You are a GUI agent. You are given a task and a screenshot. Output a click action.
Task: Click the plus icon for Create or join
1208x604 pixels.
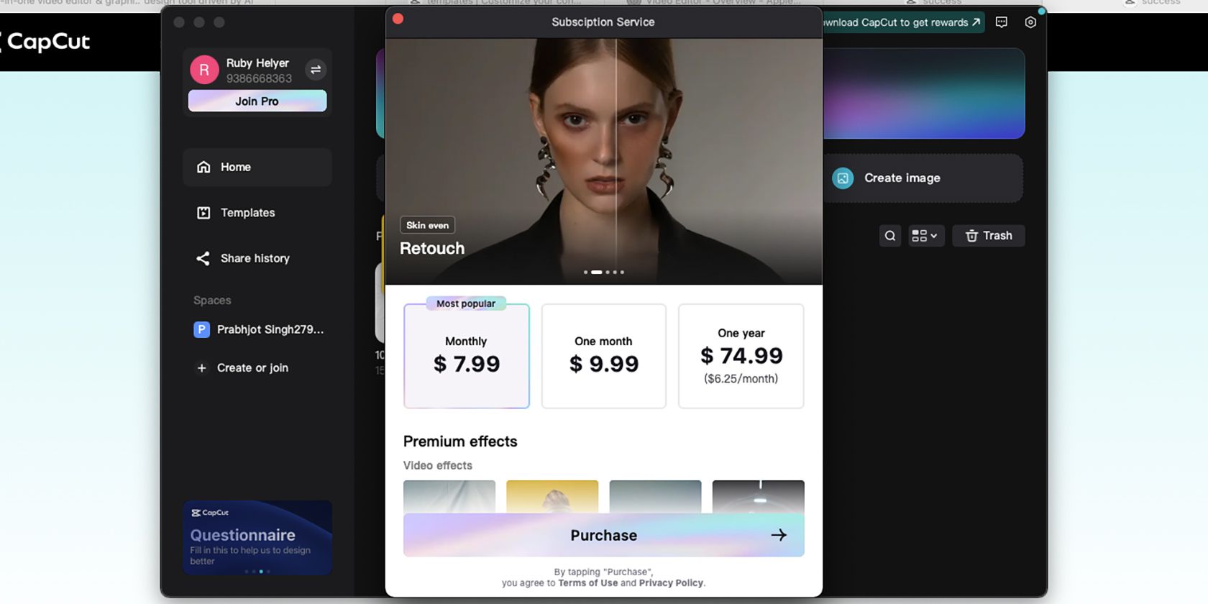point(202,368)
